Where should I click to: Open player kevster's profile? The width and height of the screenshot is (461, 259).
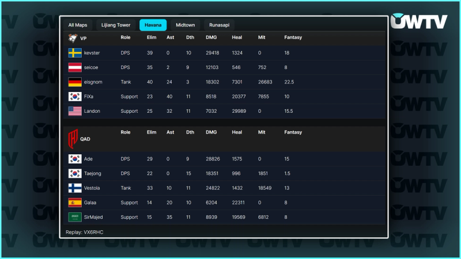92,53
